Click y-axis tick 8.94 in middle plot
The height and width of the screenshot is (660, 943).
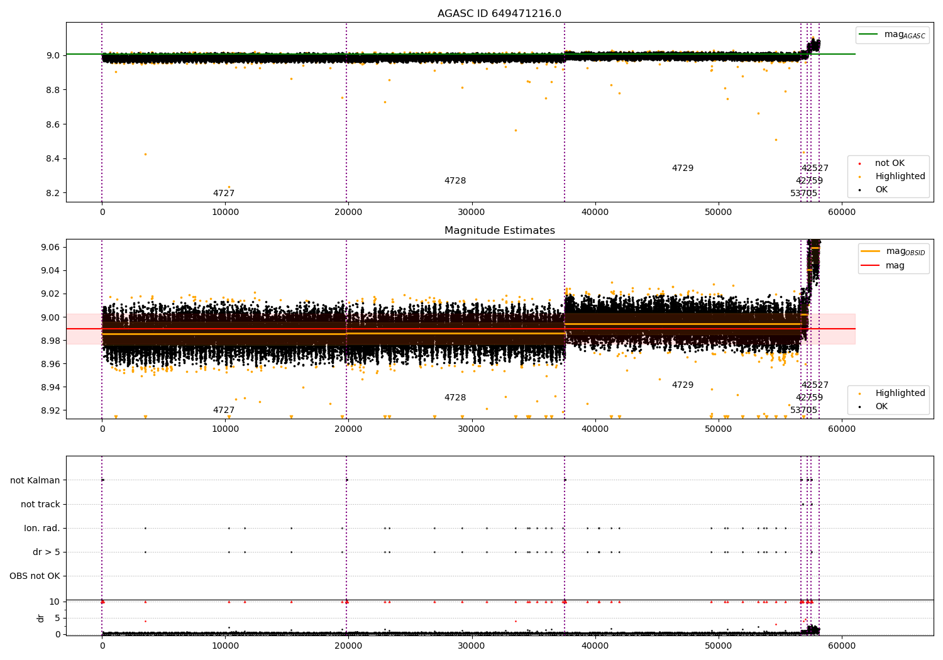(51, 387)
